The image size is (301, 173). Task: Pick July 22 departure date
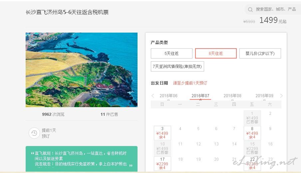252,164
